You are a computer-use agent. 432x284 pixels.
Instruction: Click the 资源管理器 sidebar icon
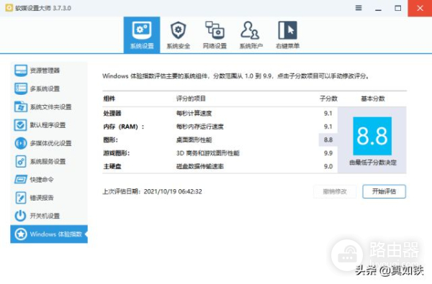click(x=21, y=70)
